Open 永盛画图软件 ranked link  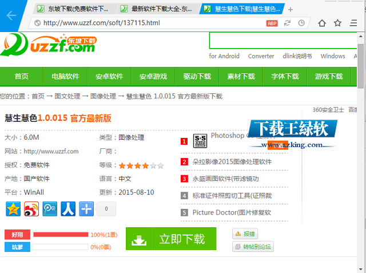225,179
